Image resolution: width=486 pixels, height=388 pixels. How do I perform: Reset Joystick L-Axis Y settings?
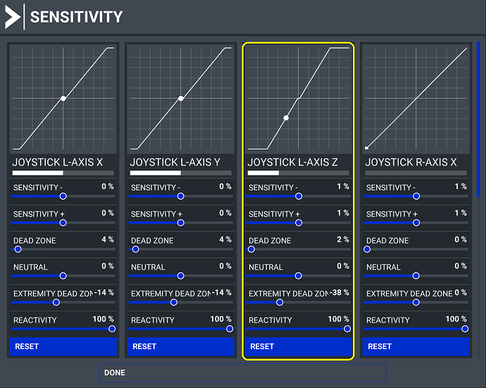point(180,346)
